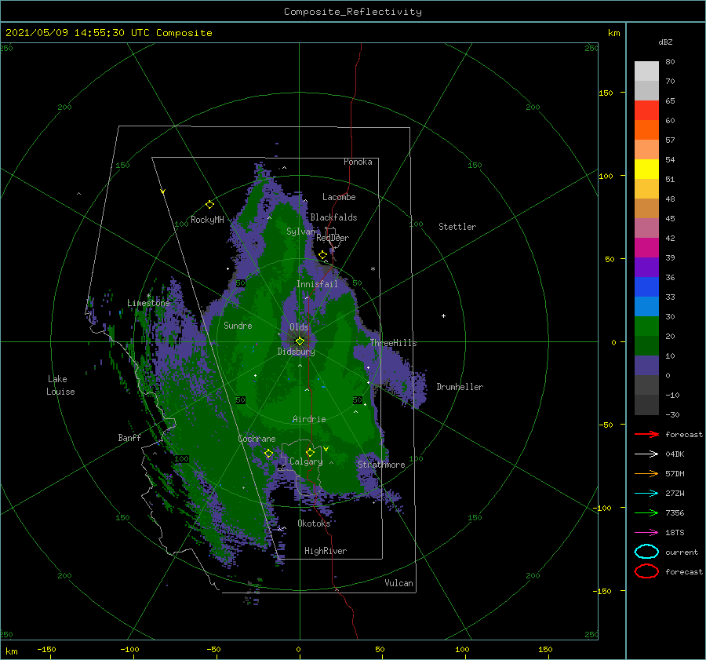Click the red 65 dBZ color swatch
The image size is (706, 660).
[x=646, y=110]
